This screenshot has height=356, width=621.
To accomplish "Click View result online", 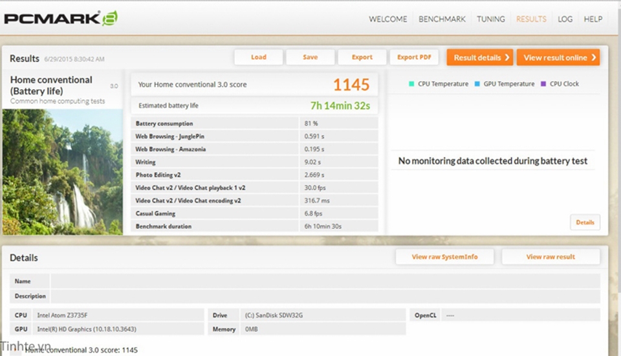I will tap(558, 58).
